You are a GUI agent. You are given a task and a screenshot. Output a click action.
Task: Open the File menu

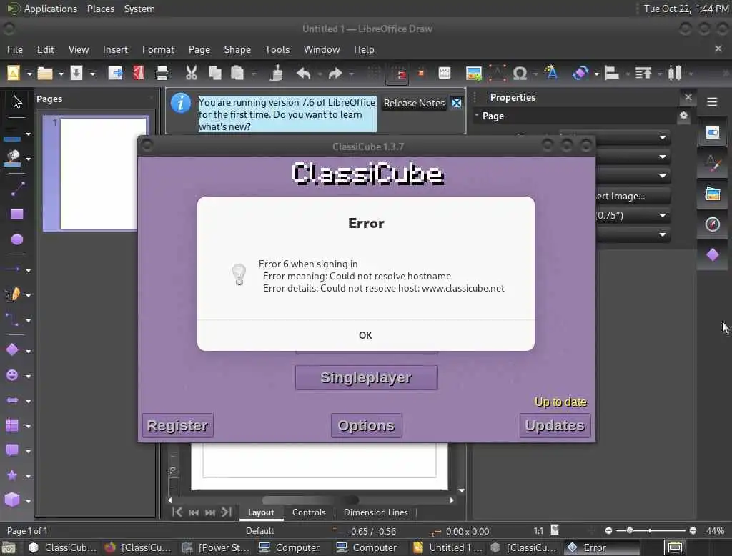pyautogui.click(x=15, y=49)
